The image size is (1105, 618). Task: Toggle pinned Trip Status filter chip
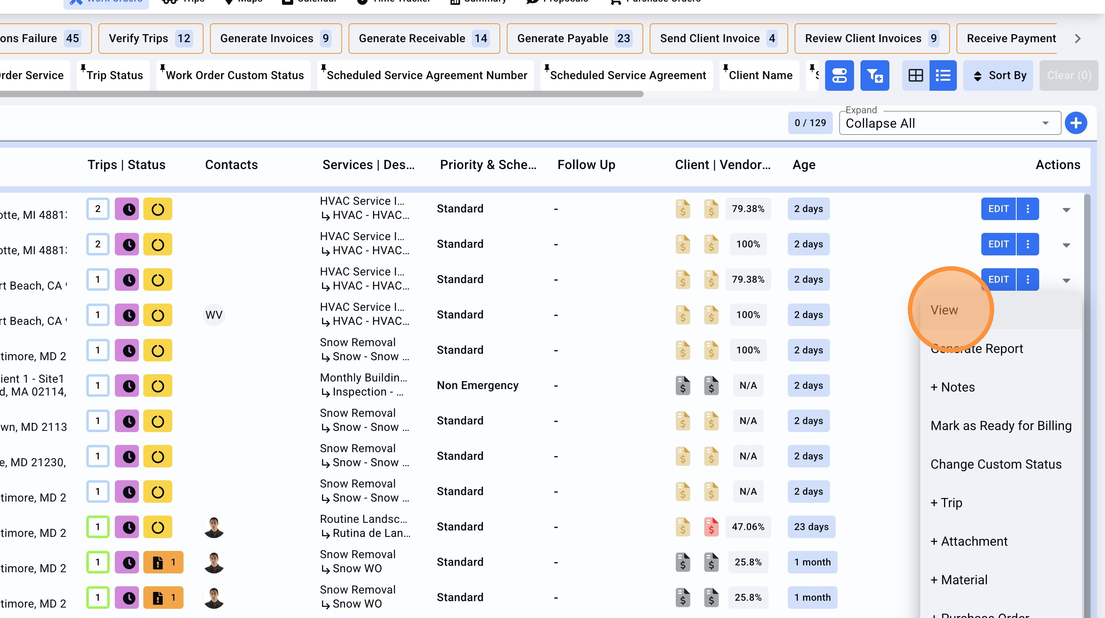coord(113,75)
